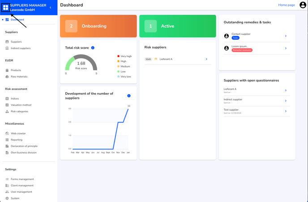Open the chart hamburger menu icon
This screenshot has width=308, height=202.
129,106
